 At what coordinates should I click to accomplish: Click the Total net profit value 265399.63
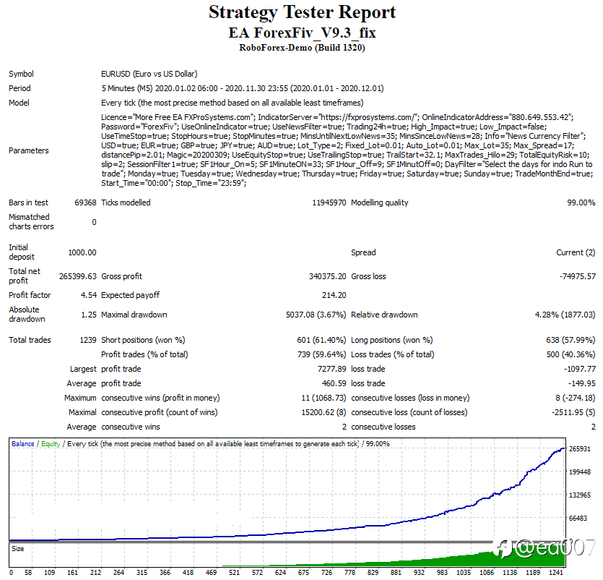click(x=78, y=276)
